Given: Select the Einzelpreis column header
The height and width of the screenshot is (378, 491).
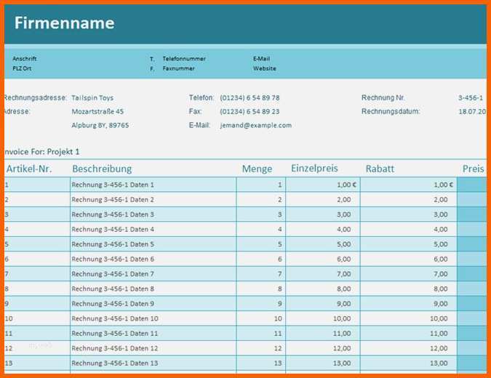Looking at the screenshot, I should tap(314, 168).
